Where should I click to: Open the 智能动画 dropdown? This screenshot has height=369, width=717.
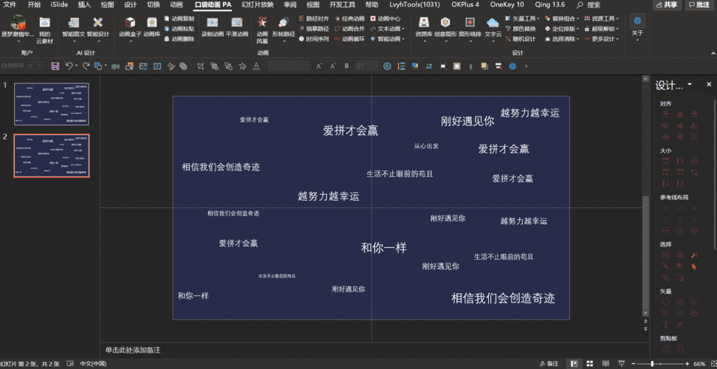coord(388,39)
